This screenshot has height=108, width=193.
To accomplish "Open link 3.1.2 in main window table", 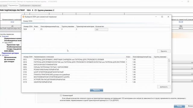I will [12, 22].
